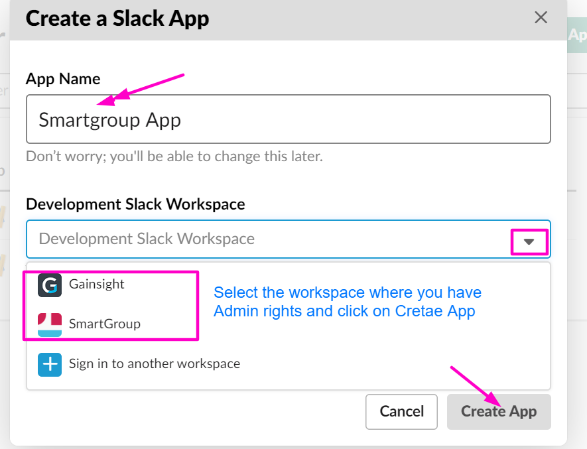
Task: Cancel the app creation dialog
Action: (x=401, y=412)
